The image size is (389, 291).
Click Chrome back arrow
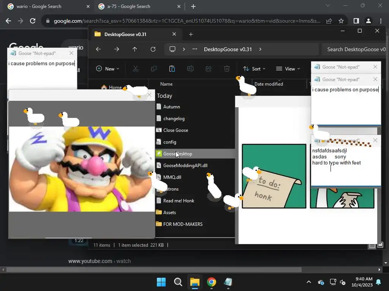(x=8, y=21)
